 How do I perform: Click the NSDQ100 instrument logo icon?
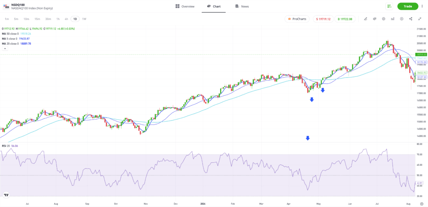[6, 6]
